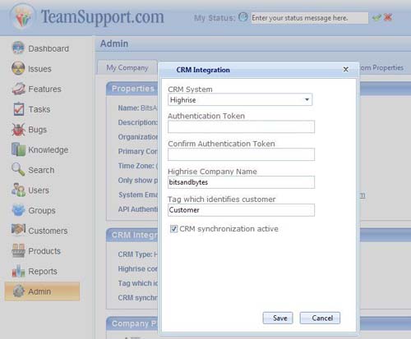Screen dimensions: 411x339
Task: Click the Admin gear icon
Action: tap(18, 291)
